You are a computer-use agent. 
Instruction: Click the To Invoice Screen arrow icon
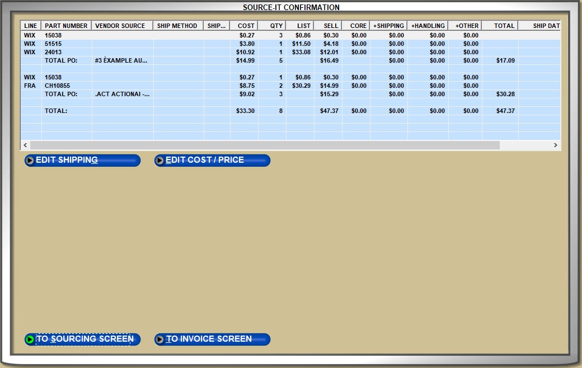click(160, 339)
